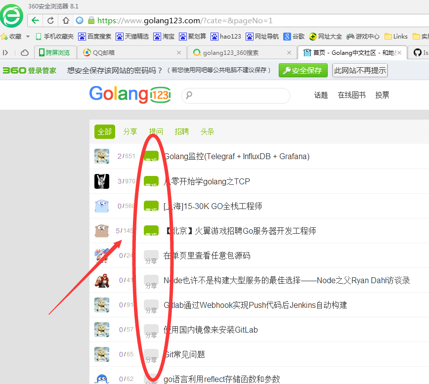Open 聚划算 bookmark
Screen dimensions: 429x384
pos(192,37)
